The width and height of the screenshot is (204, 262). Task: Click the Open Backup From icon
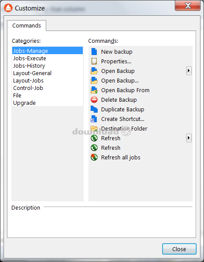[x=94, y=90]
